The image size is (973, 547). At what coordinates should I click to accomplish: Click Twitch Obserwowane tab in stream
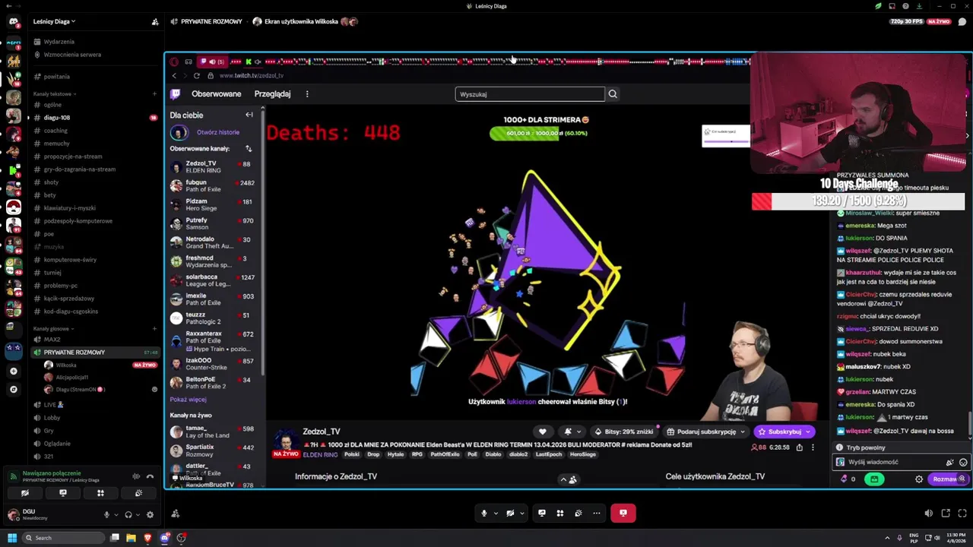click(216, 94)
